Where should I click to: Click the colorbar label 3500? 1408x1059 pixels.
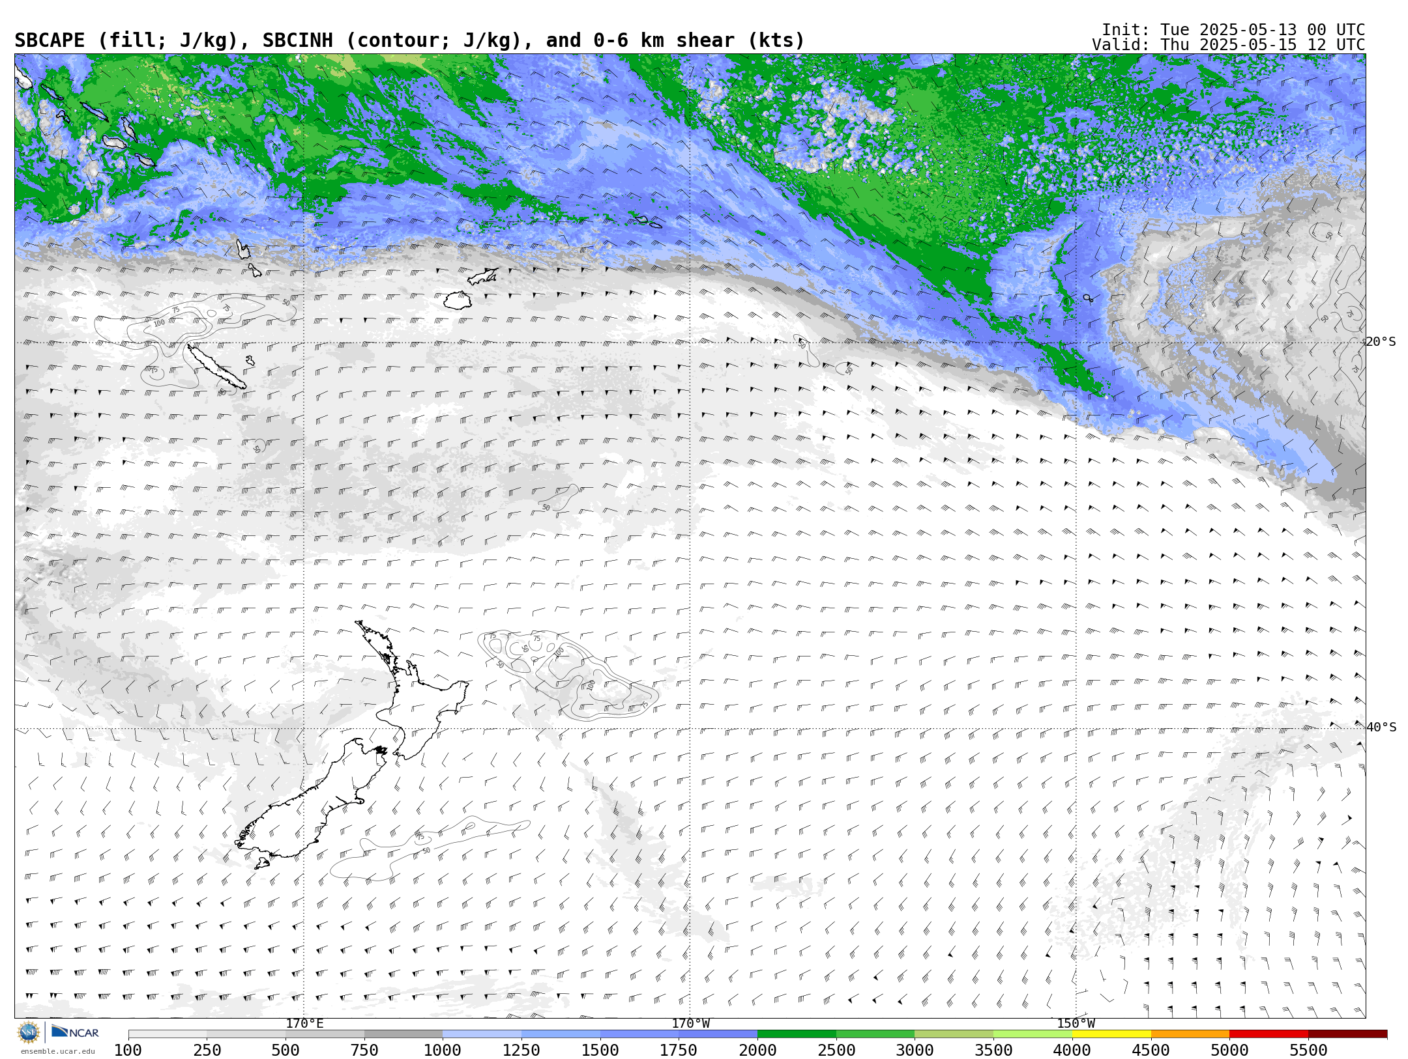(993, 1050)
